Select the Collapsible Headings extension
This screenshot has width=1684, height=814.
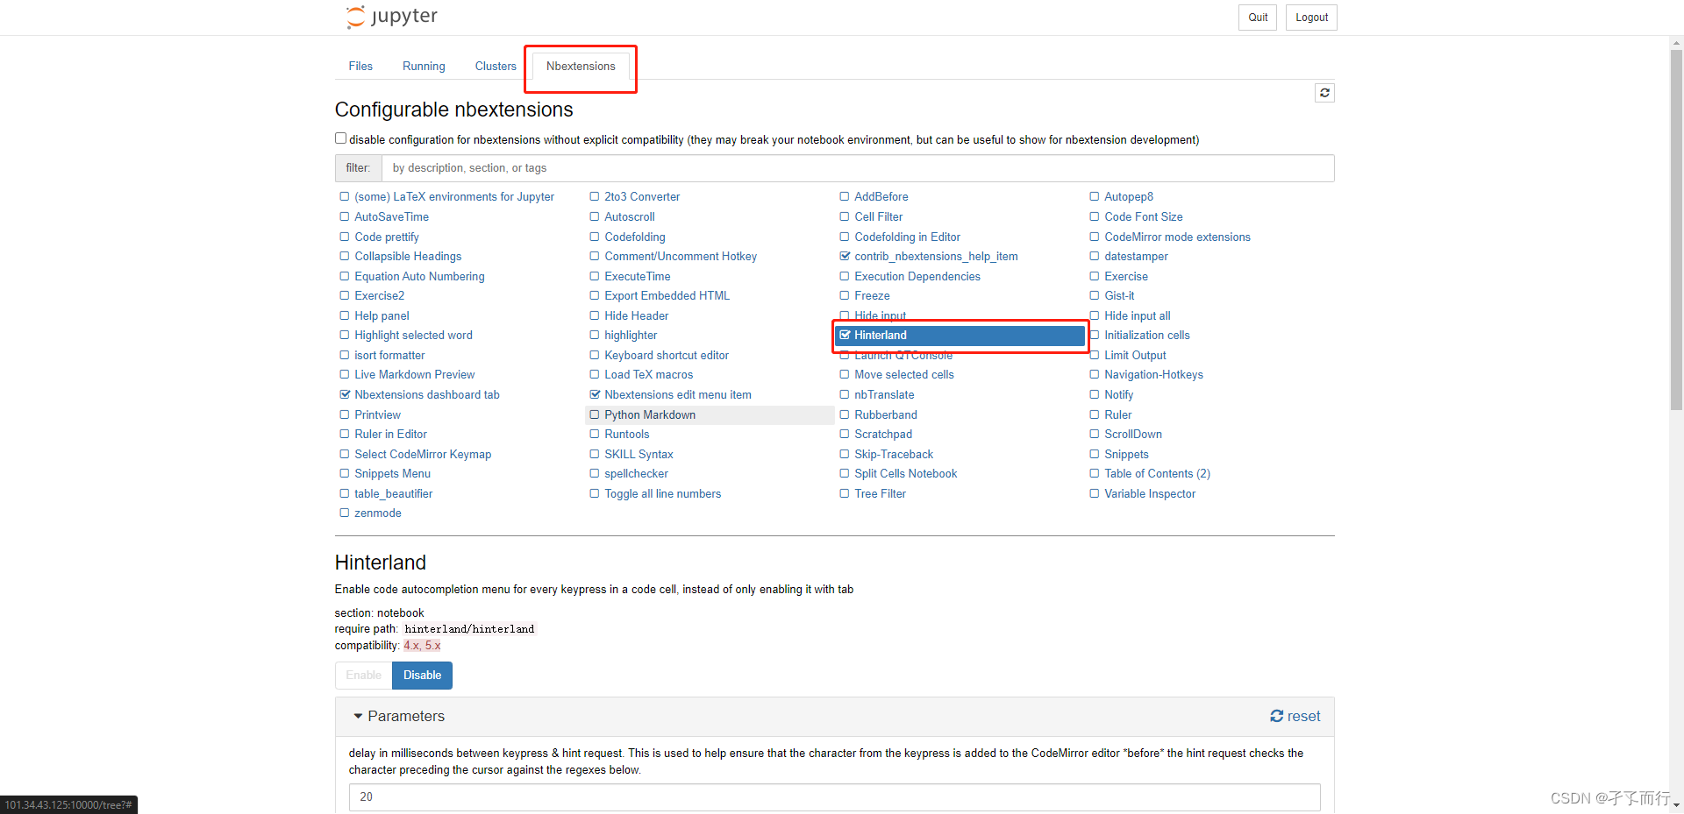407,257
